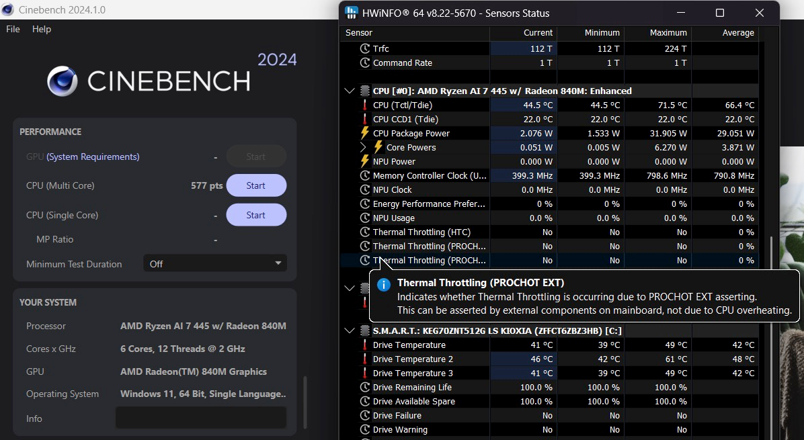Click the 61 °C Drive Temperature 2 maximum

[x=676, y=359]
